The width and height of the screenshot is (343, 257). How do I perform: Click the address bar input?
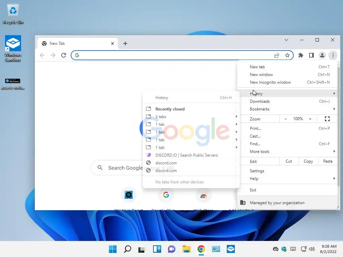(x=175, y=55)
